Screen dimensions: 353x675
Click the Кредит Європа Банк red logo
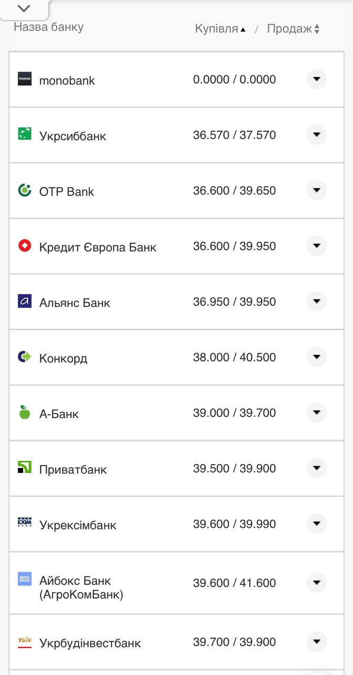[25, 245]
